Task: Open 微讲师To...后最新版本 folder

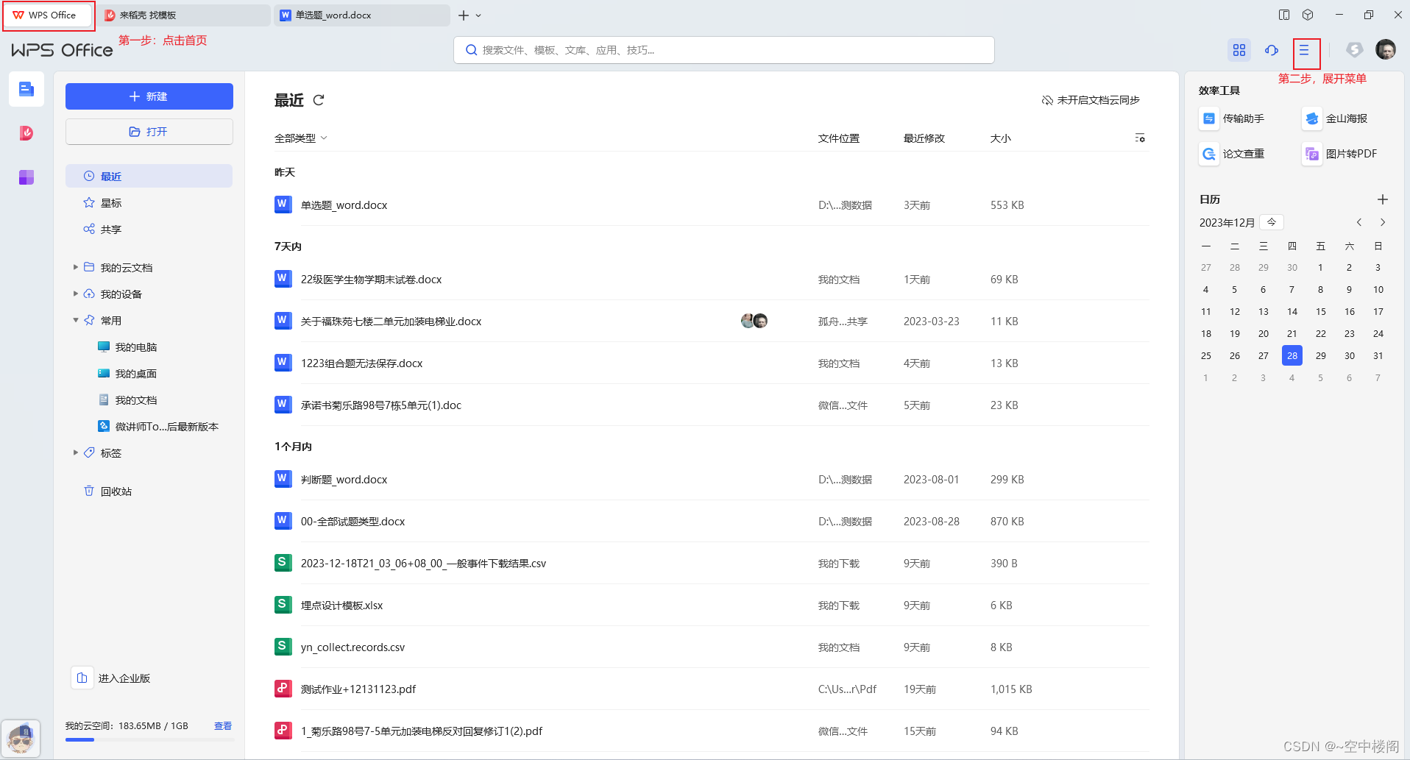Action: [x=157, y=426]
